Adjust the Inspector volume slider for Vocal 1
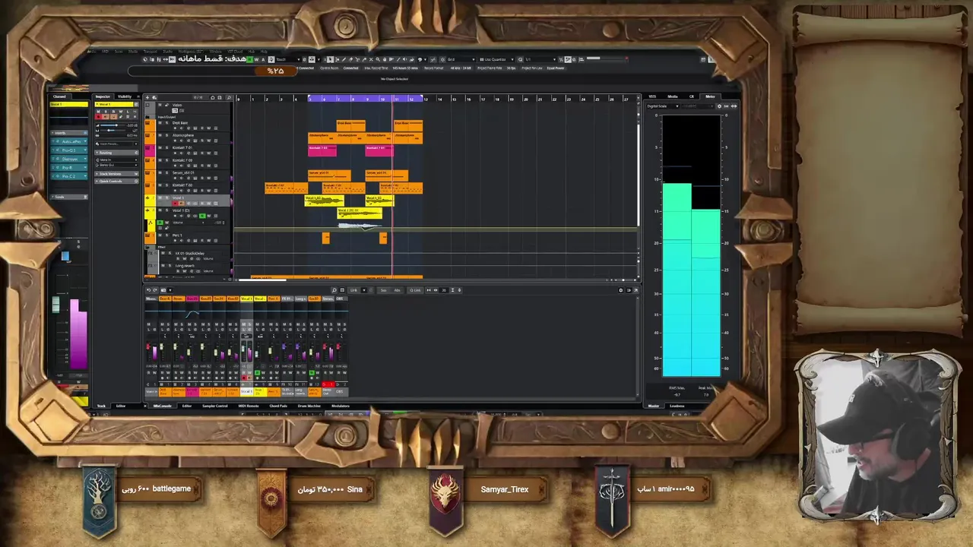The image size is (973, 547). pos(112,125)
